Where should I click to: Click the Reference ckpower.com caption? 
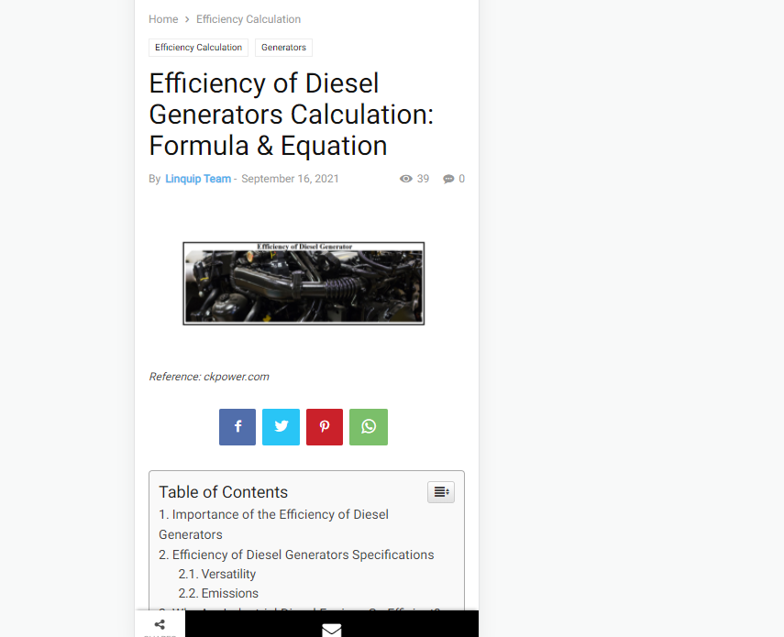point(209,377)
